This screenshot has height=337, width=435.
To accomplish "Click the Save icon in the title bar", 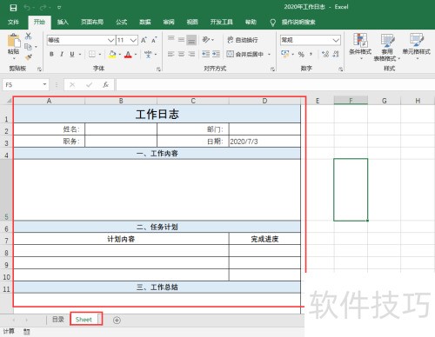I will (13, 8).
